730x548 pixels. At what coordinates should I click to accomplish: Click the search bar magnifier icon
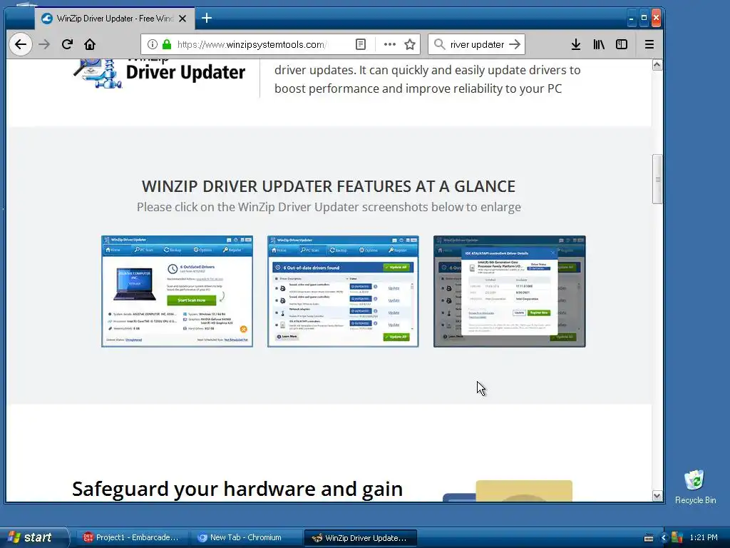439,44
